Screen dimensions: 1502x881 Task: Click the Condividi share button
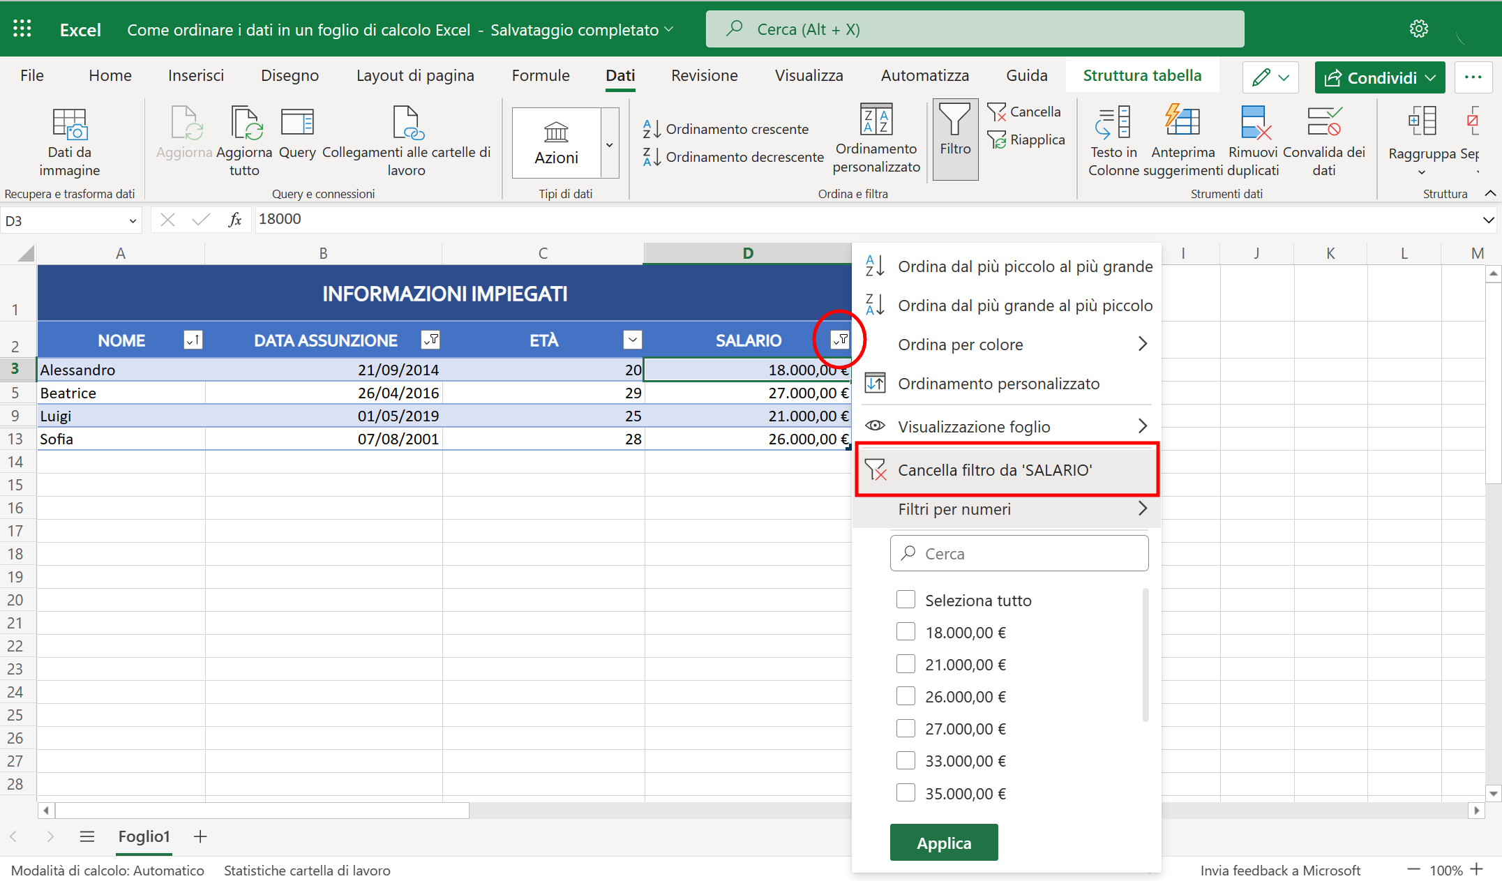tap(1379, 77)
